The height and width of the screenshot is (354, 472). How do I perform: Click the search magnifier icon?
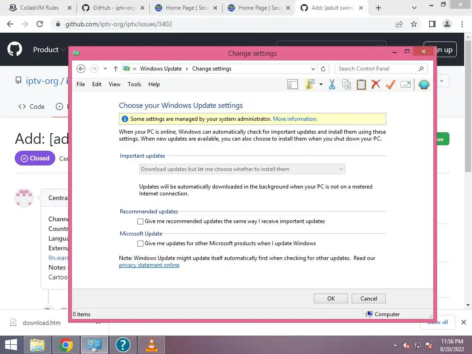pyautogui.click(x=421, y=69)
